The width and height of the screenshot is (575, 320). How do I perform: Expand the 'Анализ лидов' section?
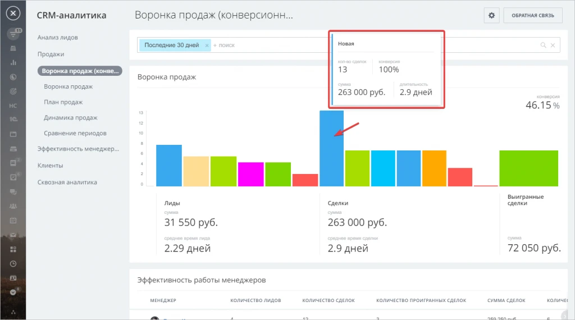click(58, 38)
